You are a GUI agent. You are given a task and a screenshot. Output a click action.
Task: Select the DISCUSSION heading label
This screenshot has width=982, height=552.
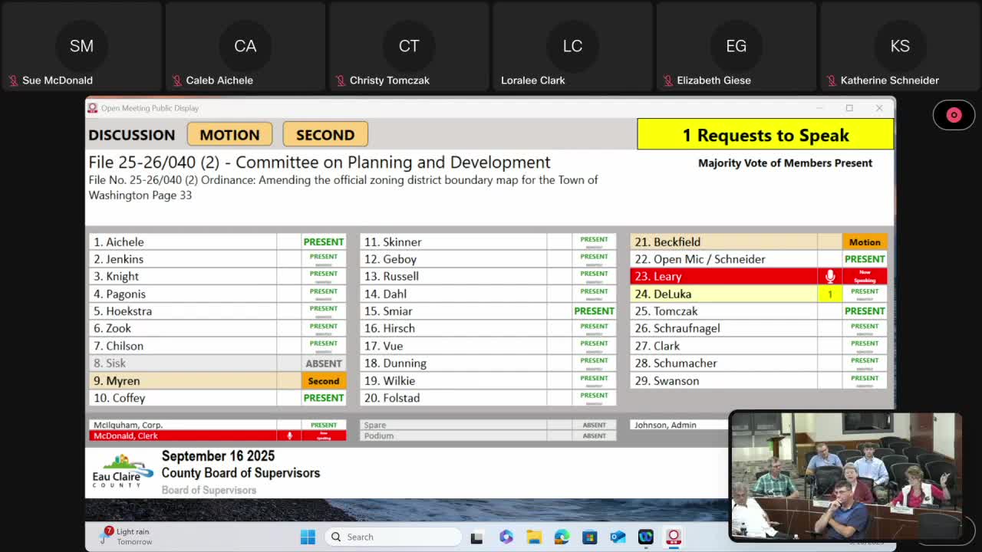pos(131,136)
